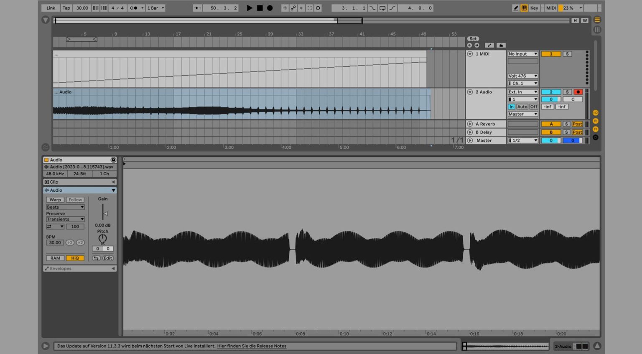Viewport: 642px width, 354px height.
Task: Open the Envelopes panel
Action: click(x=60, y=268)
